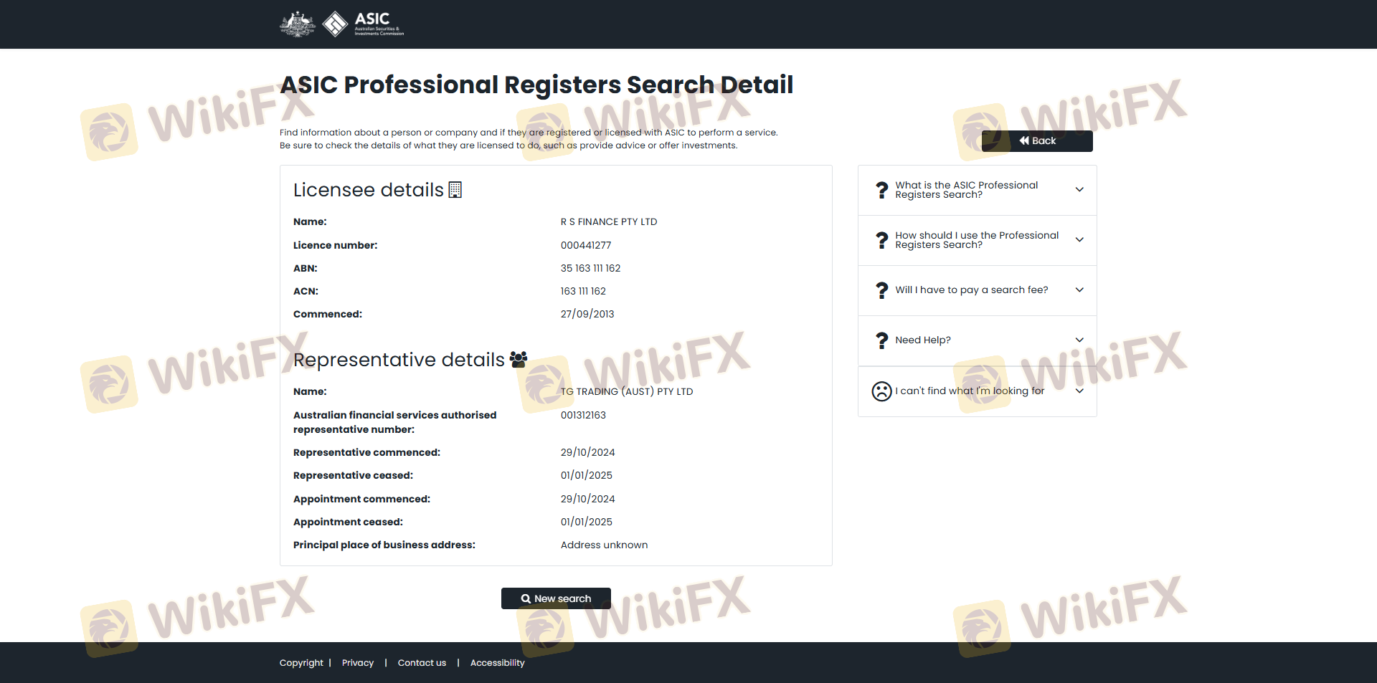Screen dimensions: 1377x683
Task: Click the 'ASIC Professional Registers Search Detail' title
Action: coord(536,85)
